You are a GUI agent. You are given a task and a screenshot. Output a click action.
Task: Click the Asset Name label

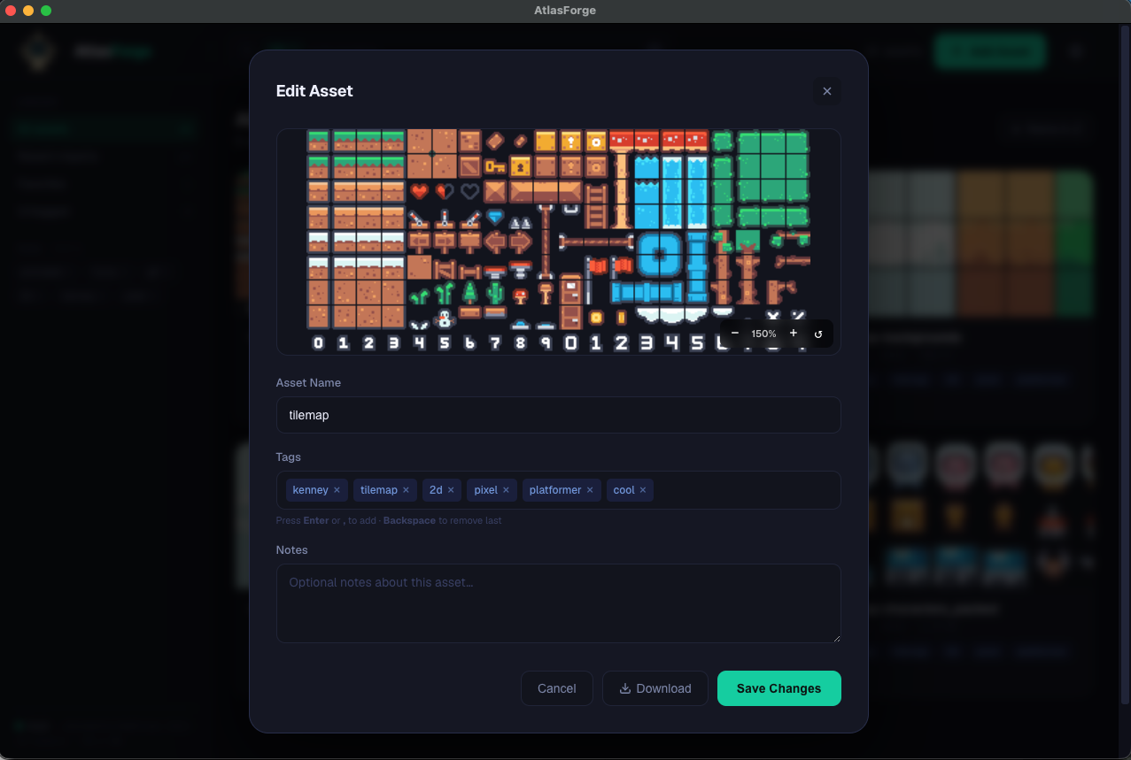[x=308, y=383]
